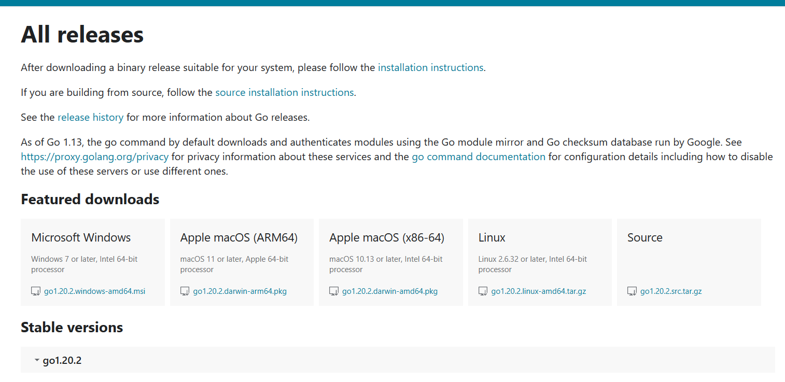
Task: Follow the release history link
Action: click(90, 117)
